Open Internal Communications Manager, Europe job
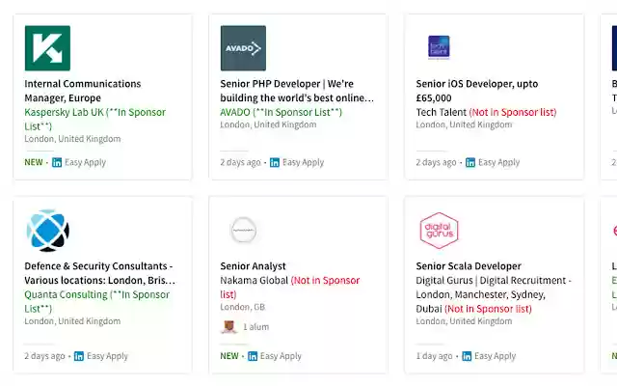The height and width of the screenshot is (386, 617). (82, 90)
